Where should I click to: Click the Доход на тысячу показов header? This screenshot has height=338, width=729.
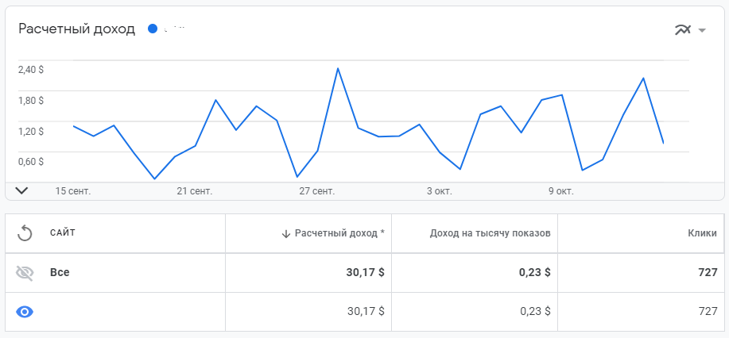[491, 233]
